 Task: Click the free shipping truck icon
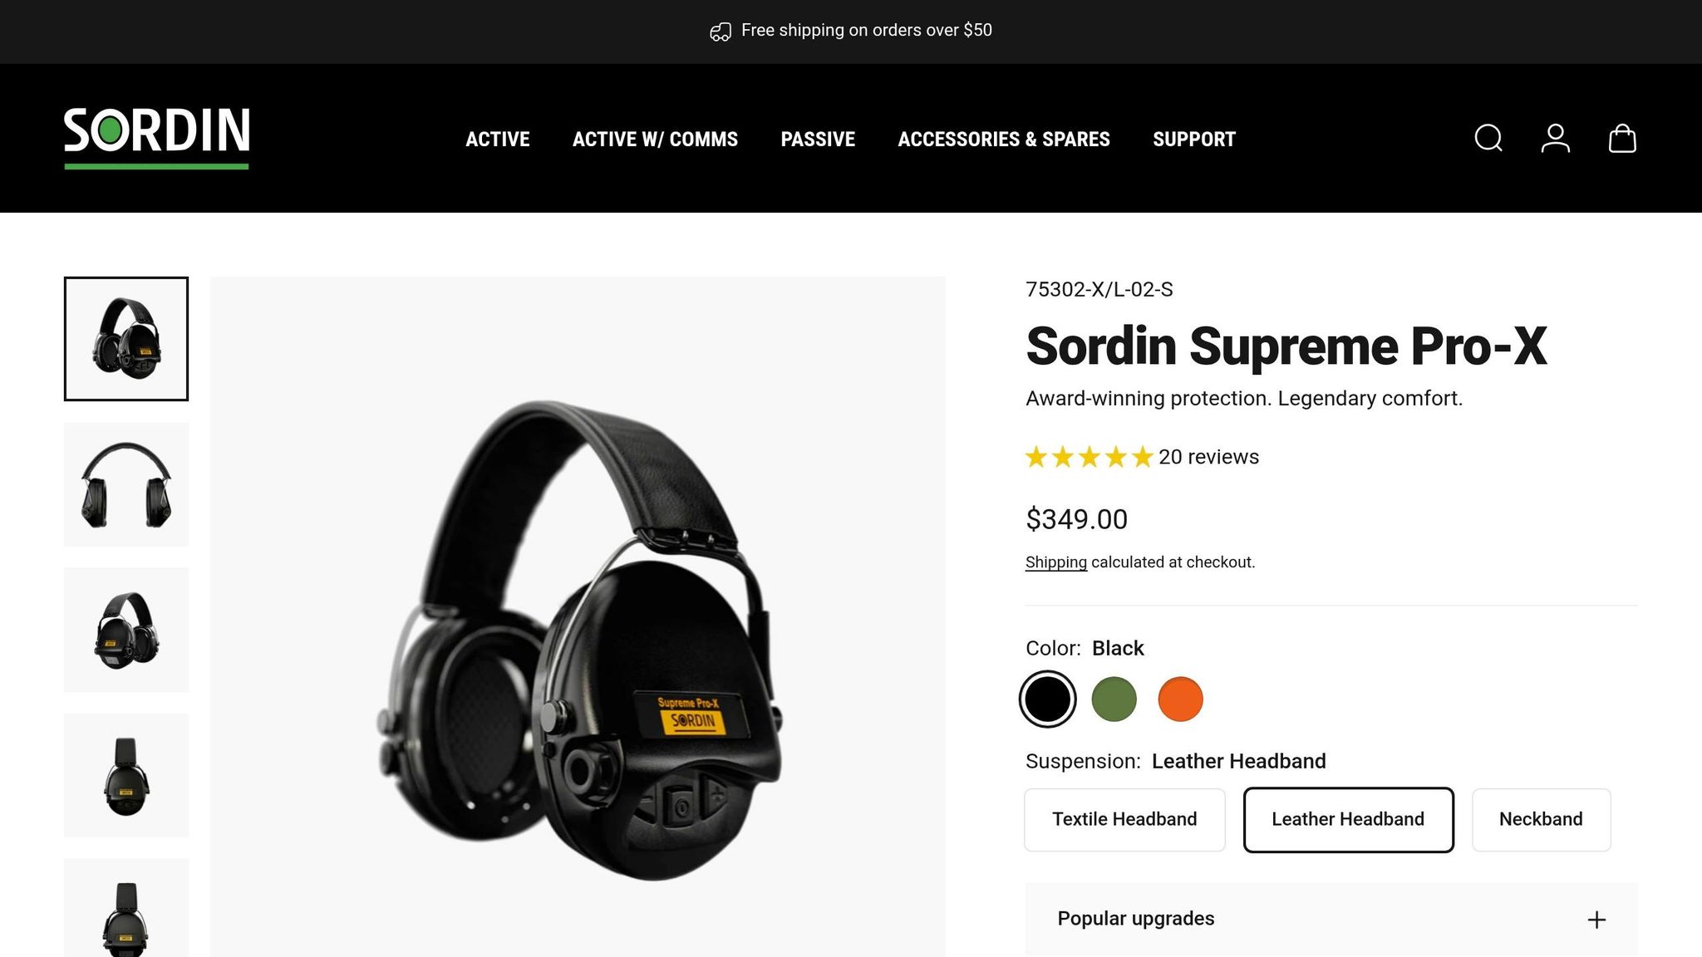721,32
